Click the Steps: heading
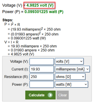94x103 pixels. pyautogui.click(x=8, y=20)
